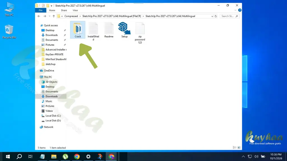Select This PC in navigation pane
The width and height of the screenshot is (287, 161).
pyautogui.click(x=46, y=77)
